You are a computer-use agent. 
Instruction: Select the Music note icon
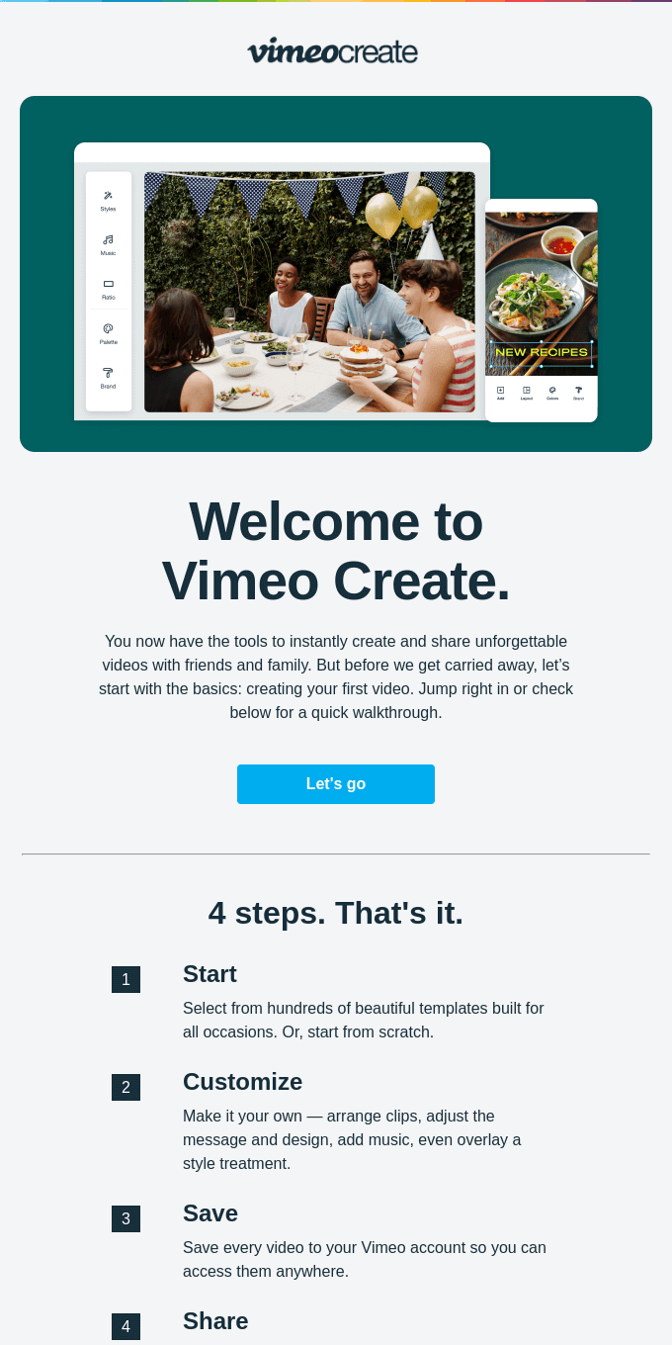(108, 239)
